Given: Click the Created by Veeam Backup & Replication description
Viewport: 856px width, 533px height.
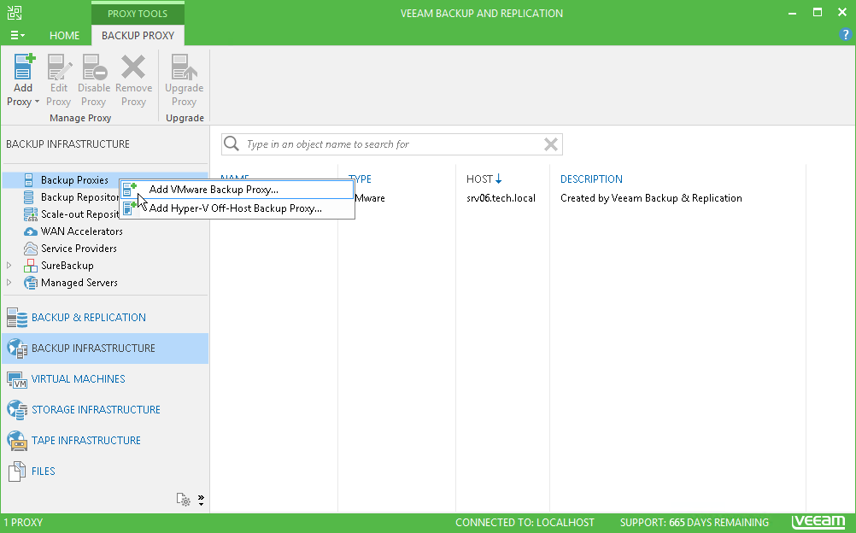Looking at the screenshot, I should coord(651,197).
